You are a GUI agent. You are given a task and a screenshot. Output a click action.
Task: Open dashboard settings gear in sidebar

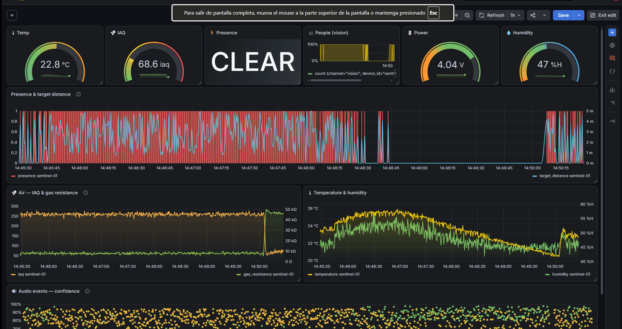pos(612,45)
